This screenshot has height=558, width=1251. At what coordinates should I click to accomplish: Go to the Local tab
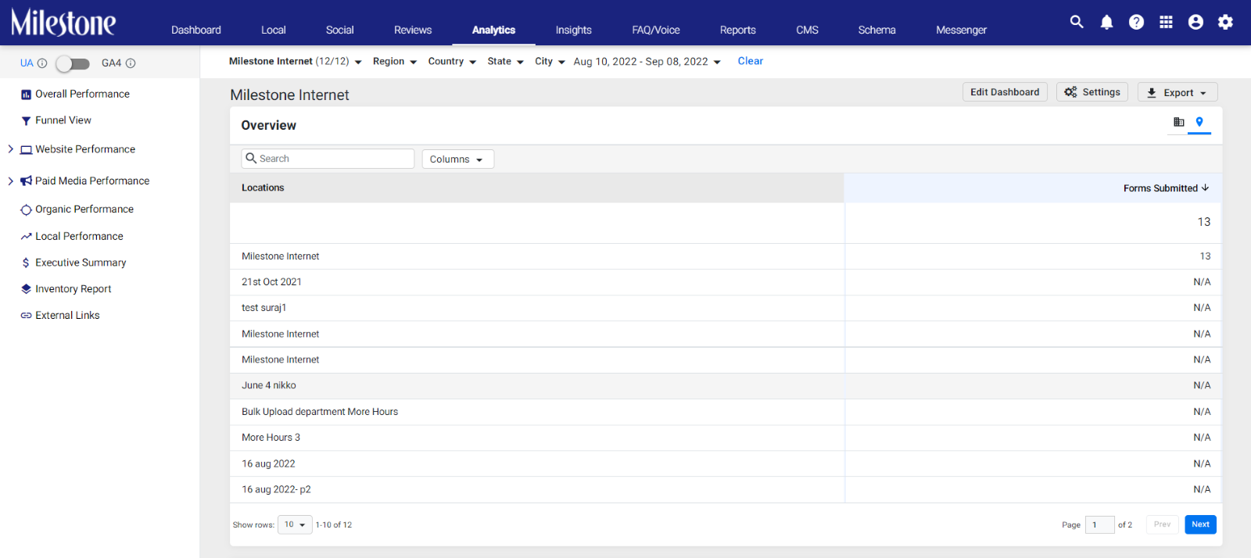pyautogui.click(x=274, y=30)
